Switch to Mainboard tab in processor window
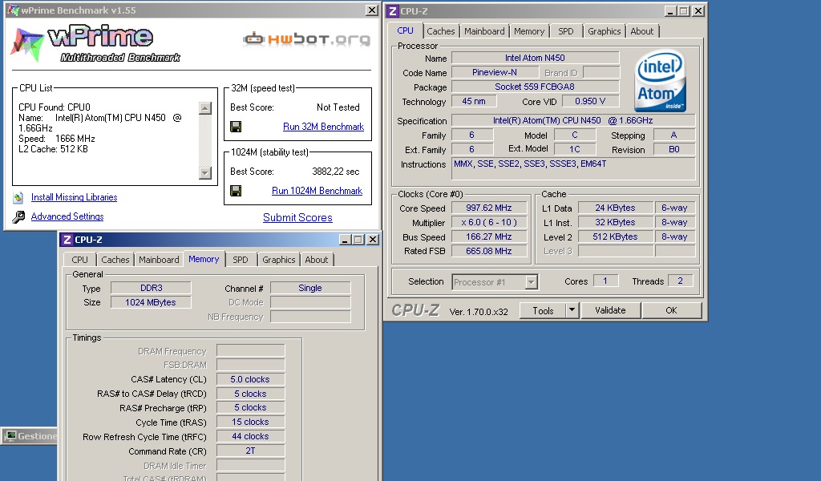 point(484,31)
